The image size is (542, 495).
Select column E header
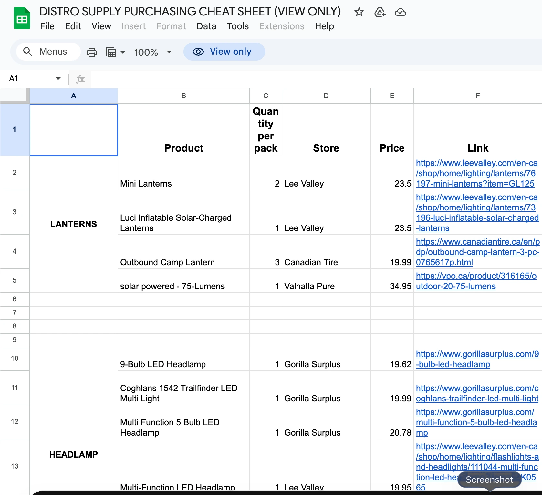coord(392,96)
